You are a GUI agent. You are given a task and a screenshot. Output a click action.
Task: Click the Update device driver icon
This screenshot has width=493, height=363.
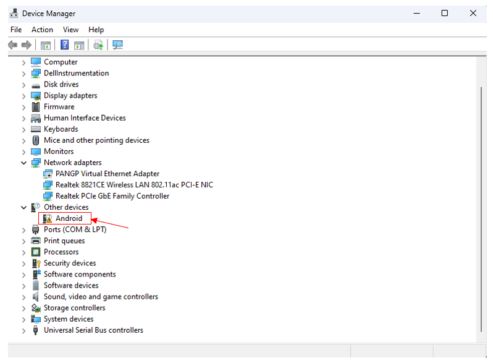pyautogui.click(x=98, y=45)
